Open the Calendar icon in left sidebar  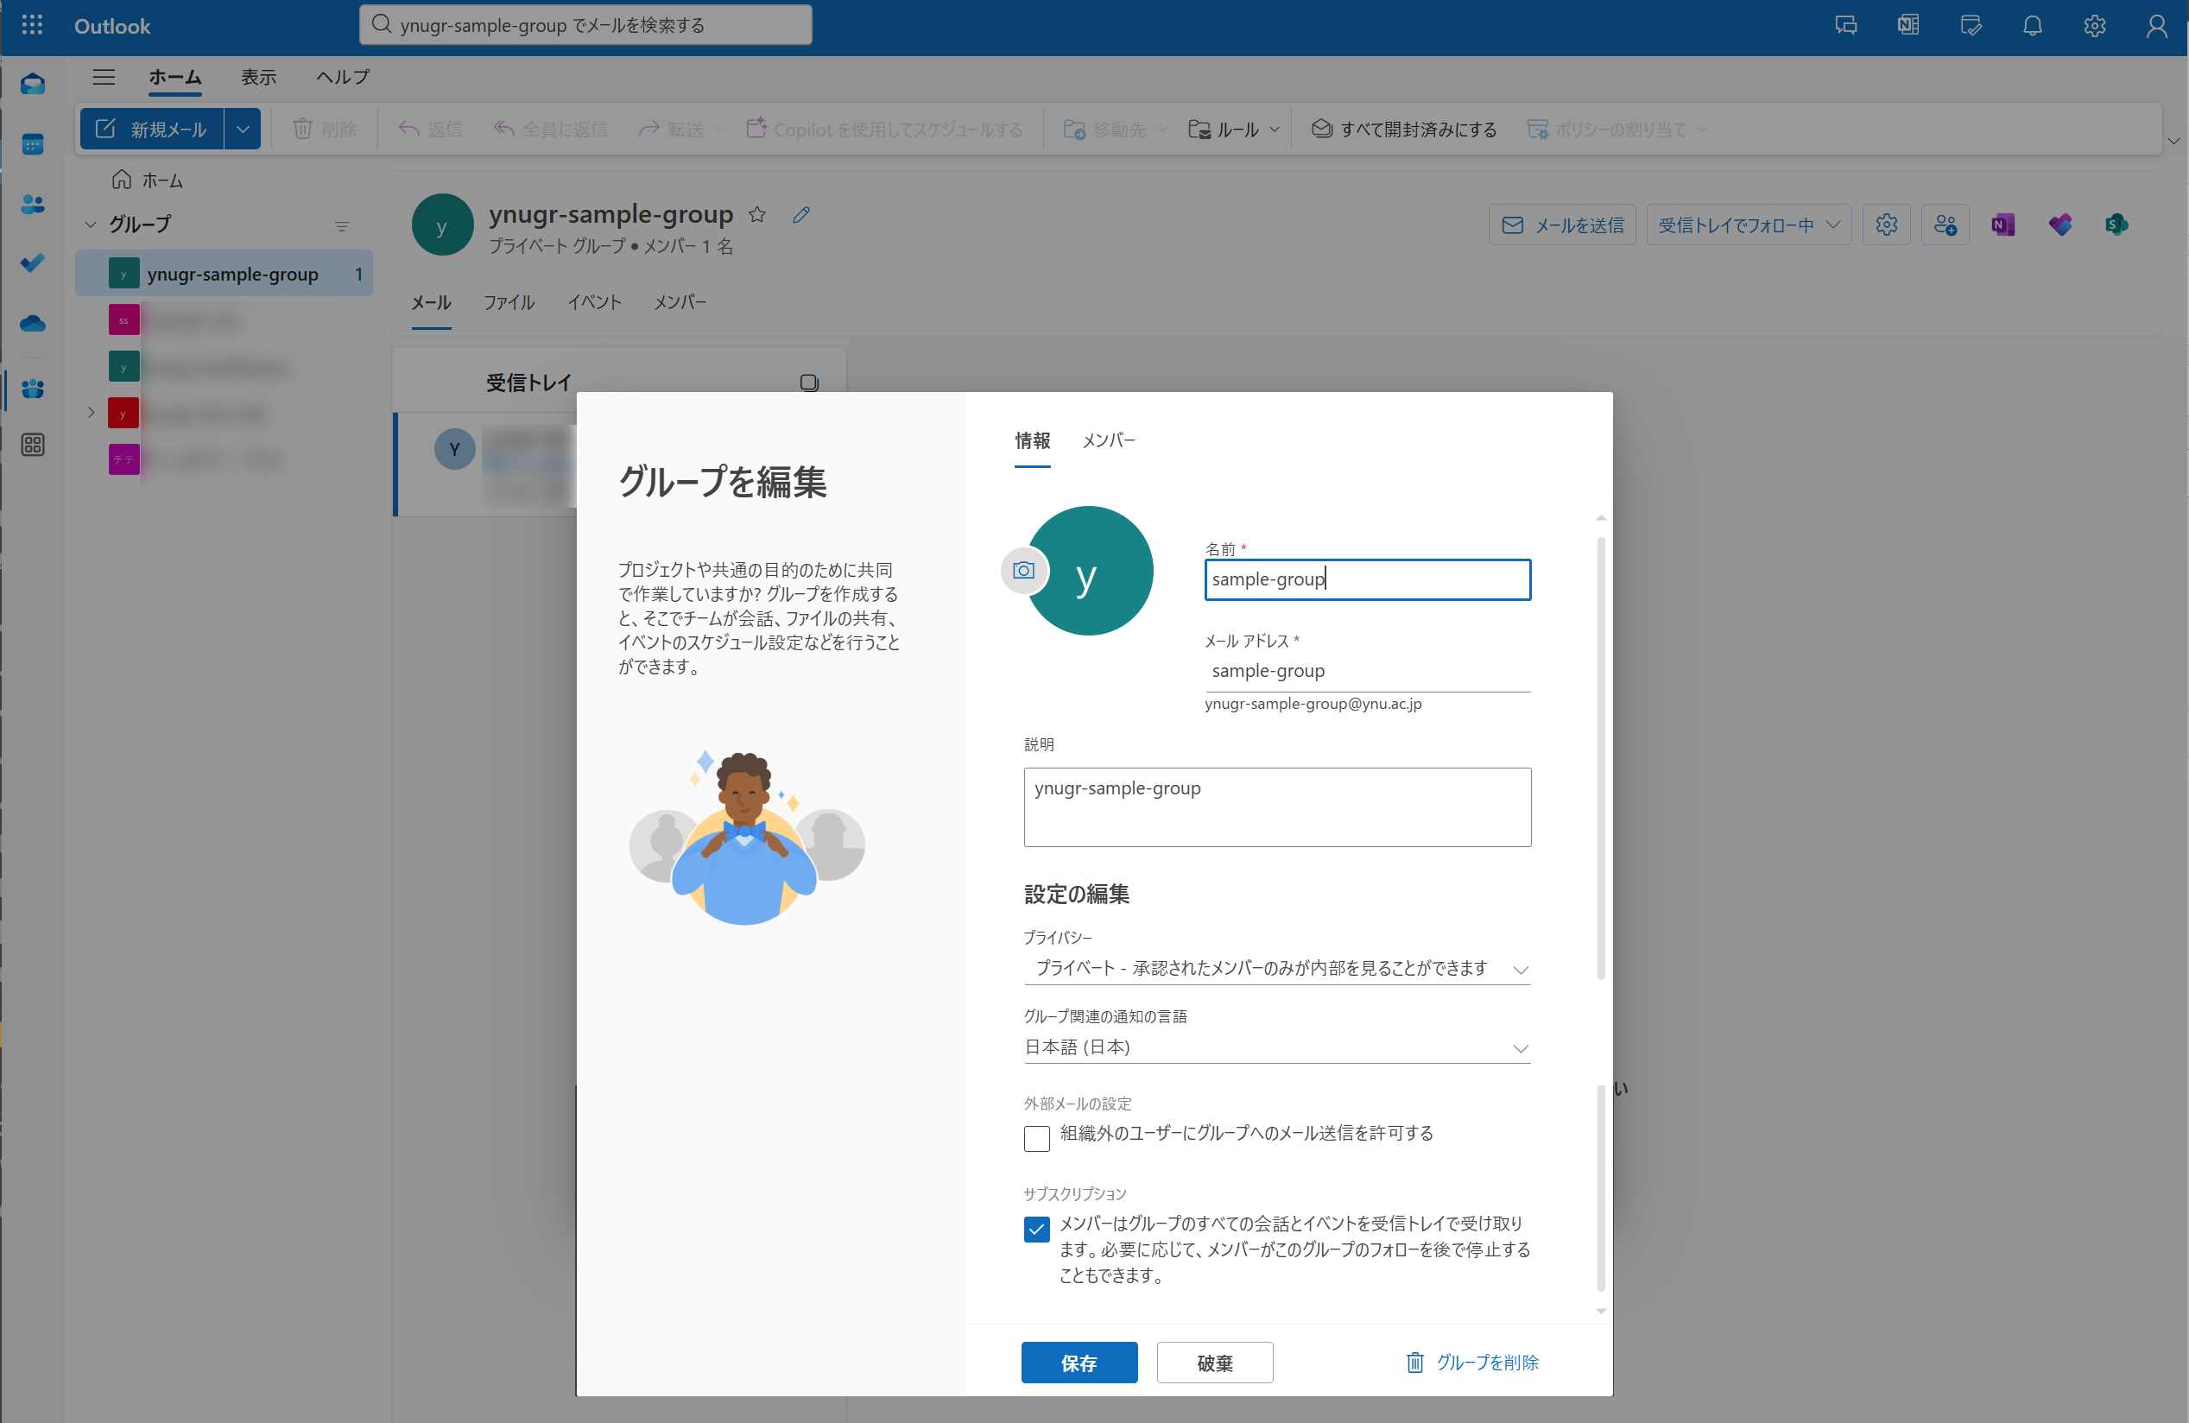[x=33, y=144]
